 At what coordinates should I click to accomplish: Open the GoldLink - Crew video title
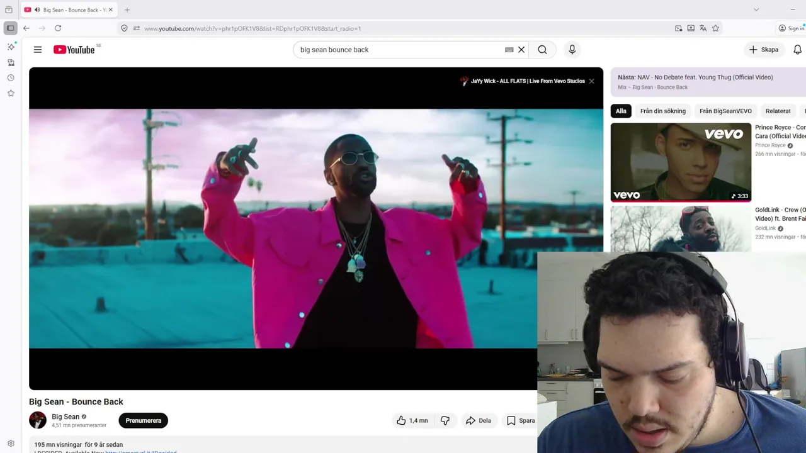click(x=780, y=214)
